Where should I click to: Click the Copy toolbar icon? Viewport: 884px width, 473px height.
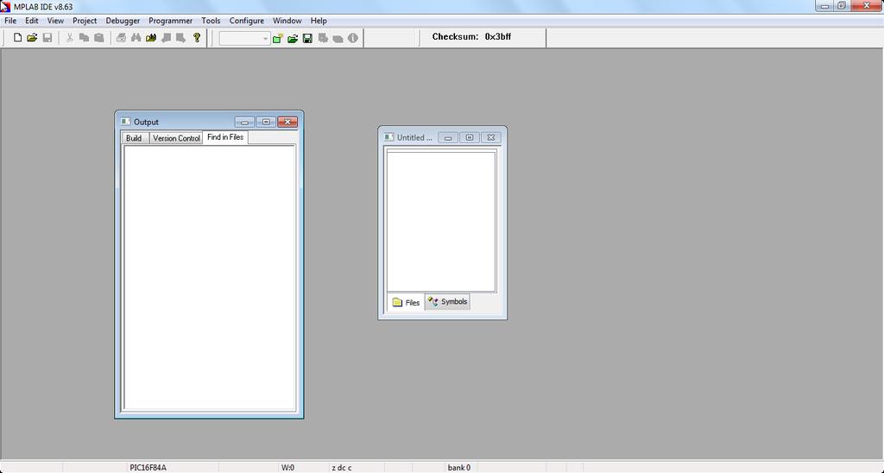[x=84, y=38]
